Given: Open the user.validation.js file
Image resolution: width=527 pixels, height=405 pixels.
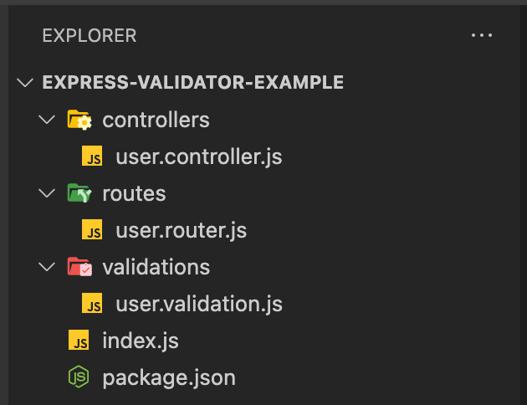Looking at the screenshot, I should point(199,304).
